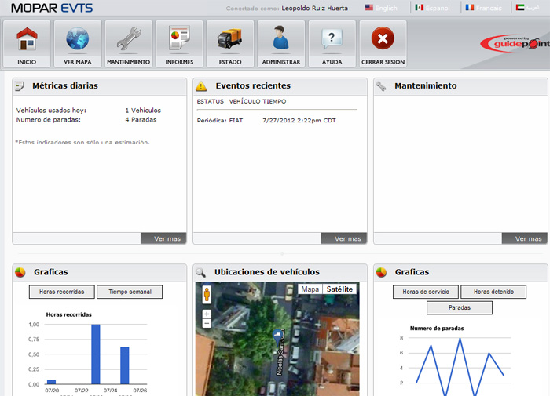Show the Paradas chart
The width and height of the screenshot is (550, 396).
point(460,307)
